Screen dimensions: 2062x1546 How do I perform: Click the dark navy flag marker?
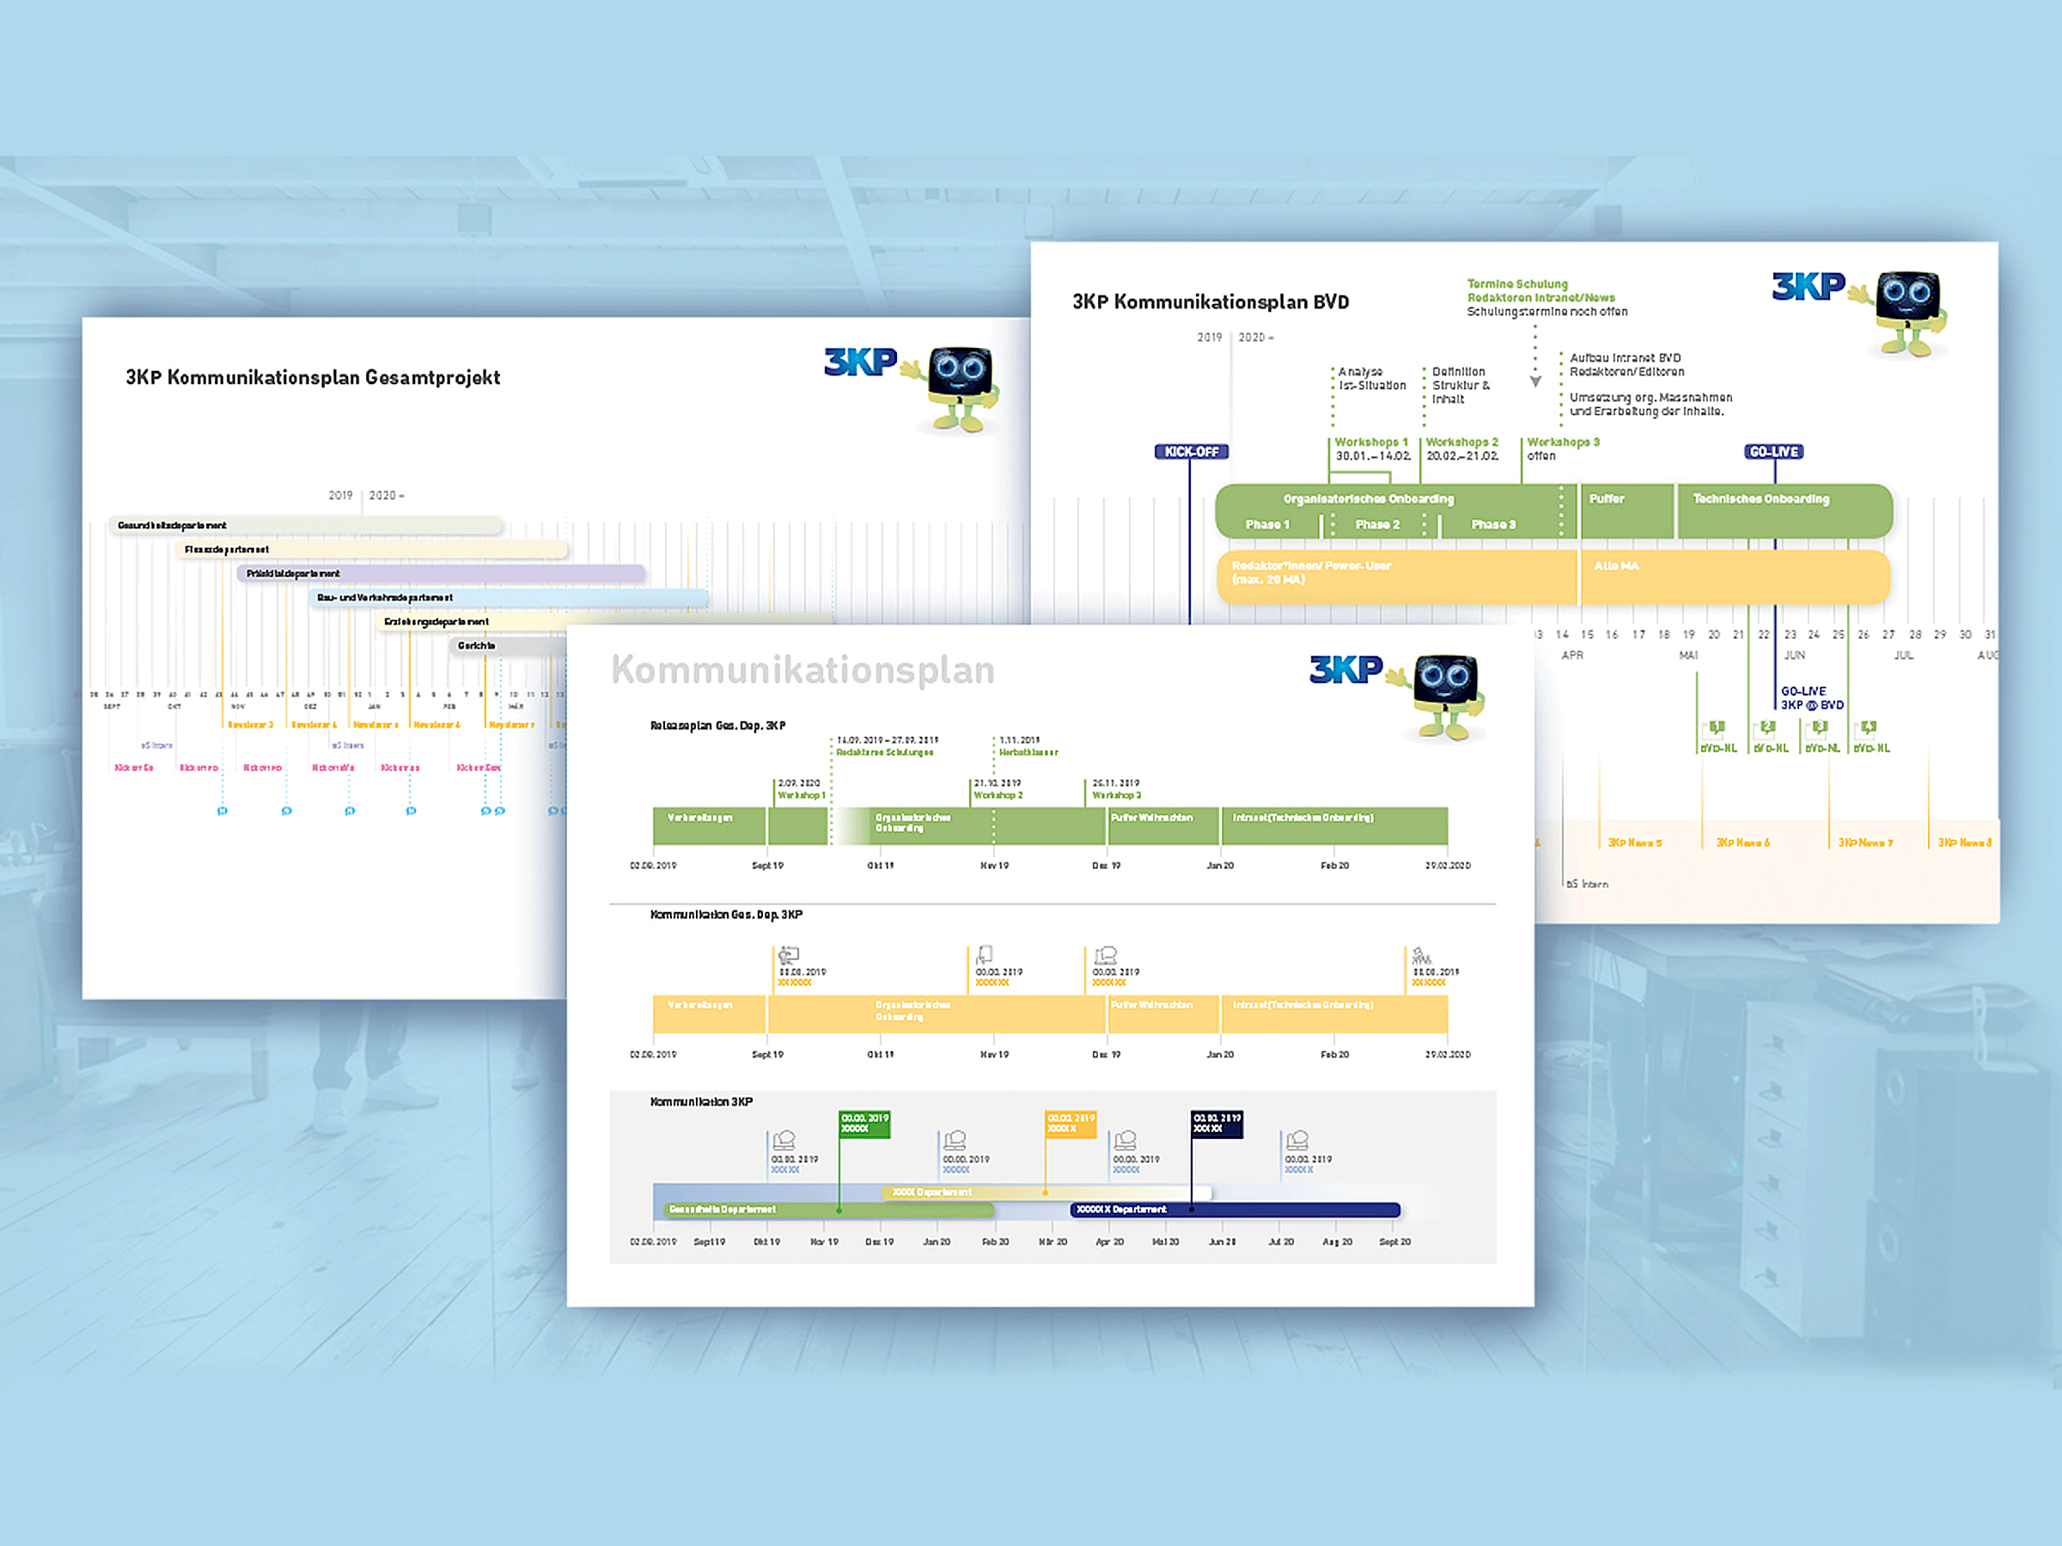[1217, 1123]
